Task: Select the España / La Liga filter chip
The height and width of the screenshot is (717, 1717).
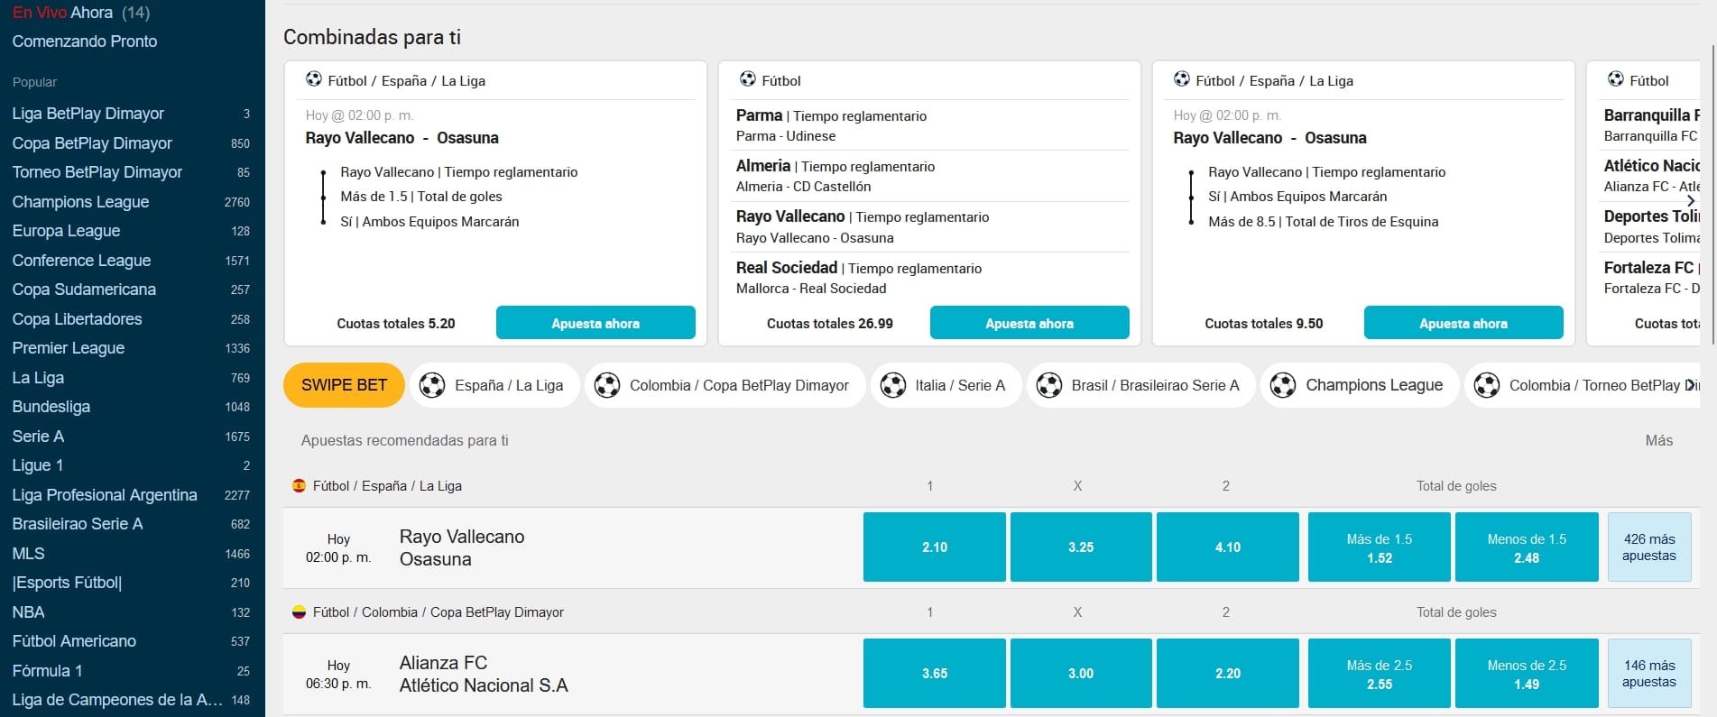Action: point(494,385)
